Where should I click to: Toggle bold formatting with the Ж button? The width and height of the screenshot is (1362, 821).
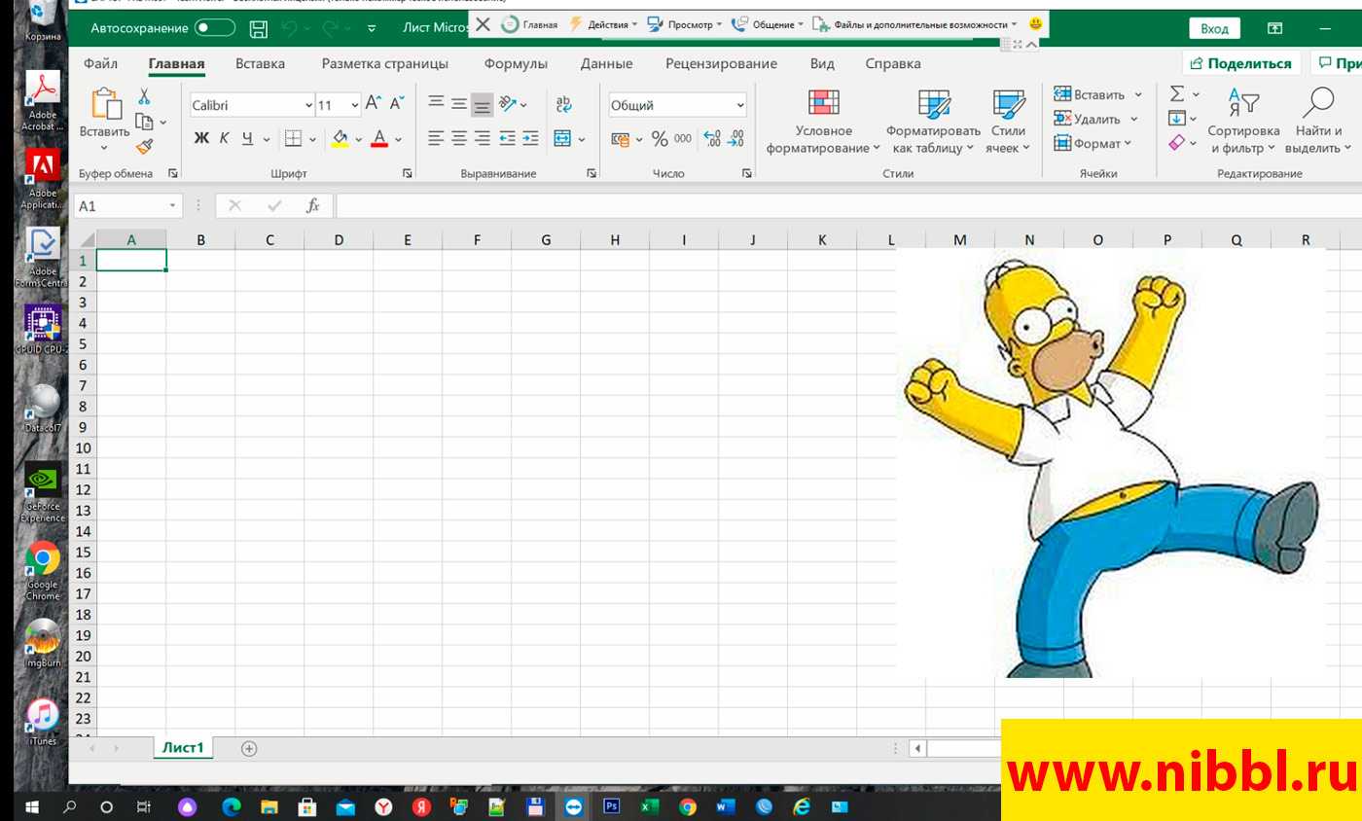[x=201, y=138]
